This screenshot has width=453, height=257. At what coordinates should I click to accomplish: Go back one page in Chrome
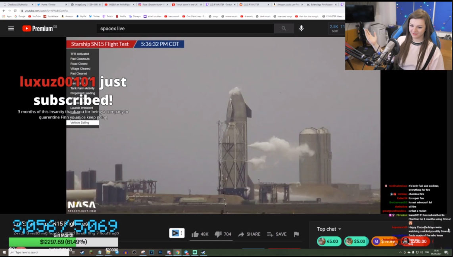tap(4, 11)
